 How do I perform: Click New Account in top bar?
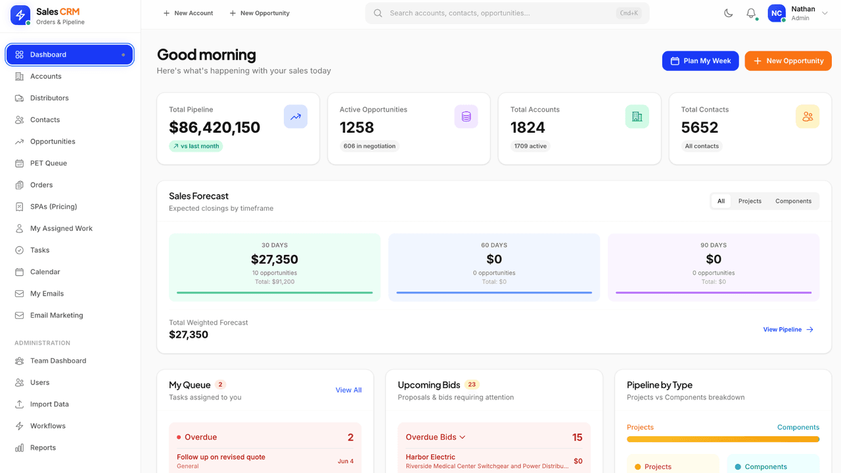click(188, 13)
